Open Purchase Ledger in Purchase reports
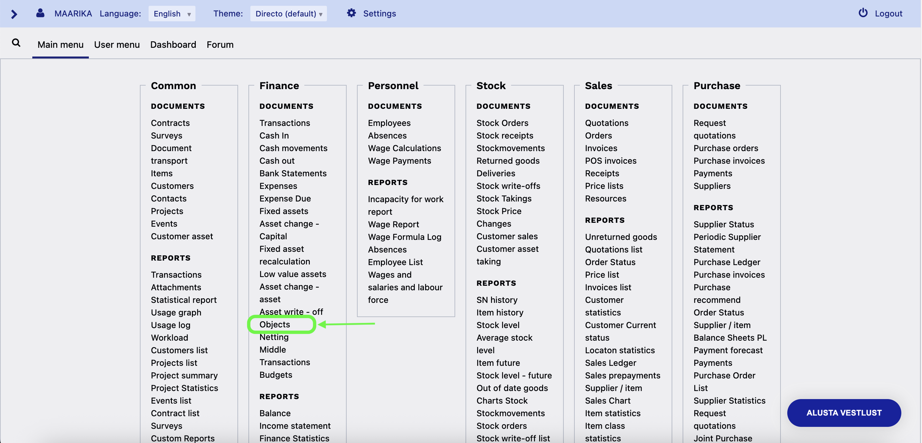922x443 pixels. [727, 262]
